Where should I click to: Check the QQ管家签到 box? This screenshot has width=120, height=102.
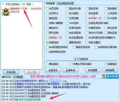tap(87, 28)
